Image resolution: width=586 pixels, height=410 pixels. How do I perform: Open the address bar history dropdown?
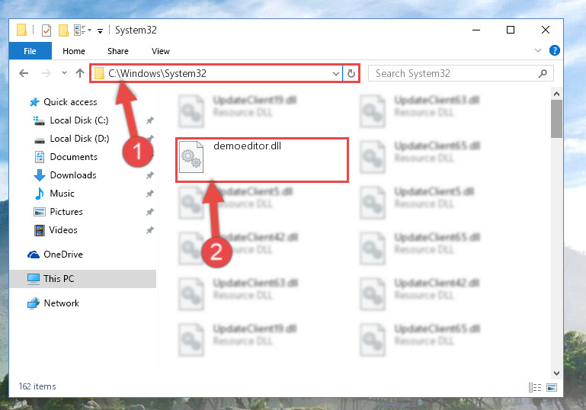coord(336,74)
